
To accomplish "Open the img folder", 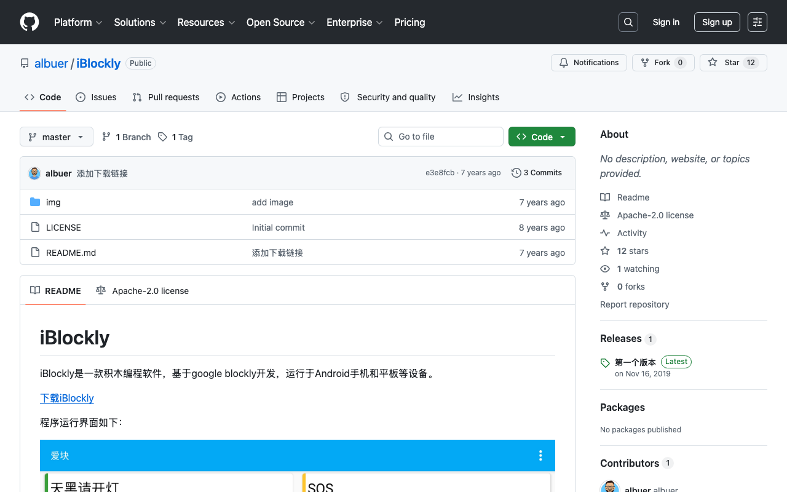I will [x=53, y=202].
